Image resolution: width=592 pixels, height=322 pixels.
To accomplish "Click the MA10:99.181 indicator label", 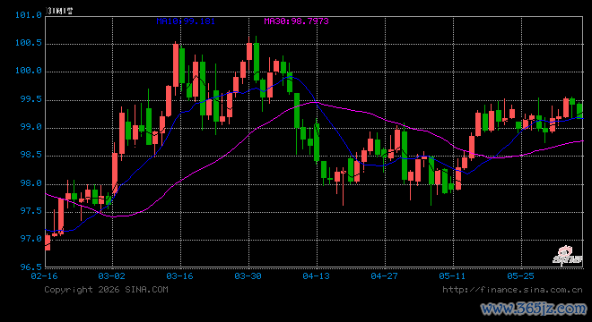I will [x=186, y=21].
